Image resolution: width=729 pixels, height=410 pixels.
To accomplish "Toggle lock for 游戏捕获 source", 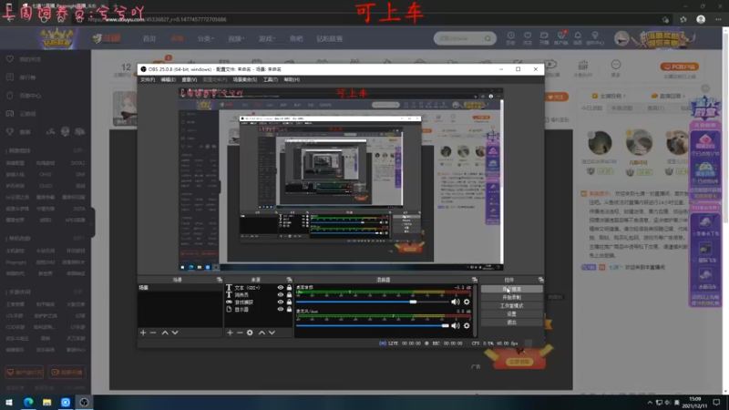I will pos(289,302).
